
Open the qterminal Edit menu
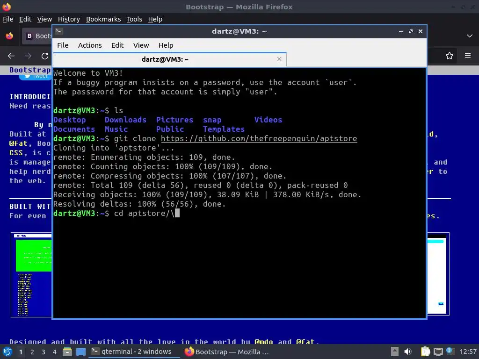(117, 45)
